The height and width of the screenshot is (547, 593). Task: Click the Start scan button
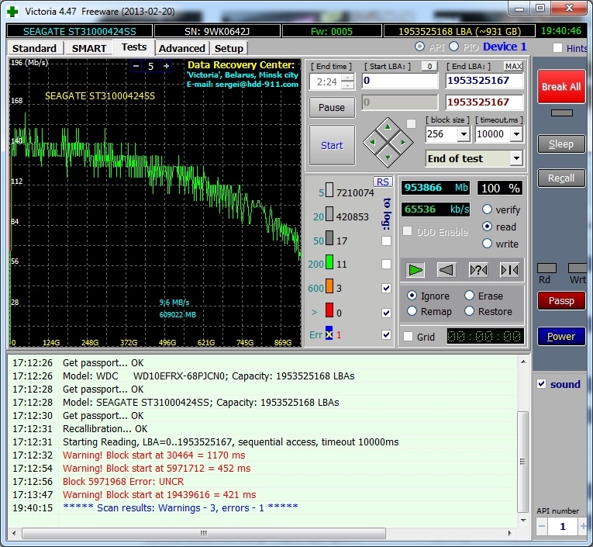332,145
